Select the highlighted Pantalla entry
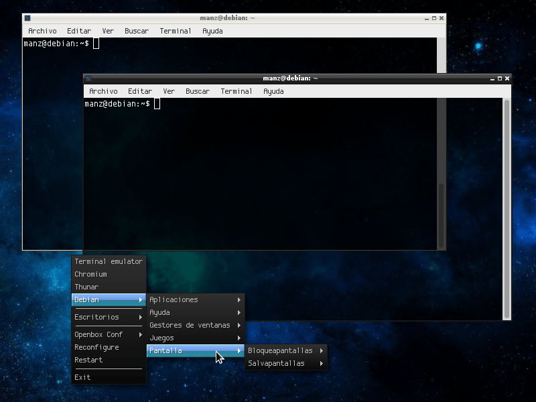This screenshot has height=402, width=536. point(196,350)
